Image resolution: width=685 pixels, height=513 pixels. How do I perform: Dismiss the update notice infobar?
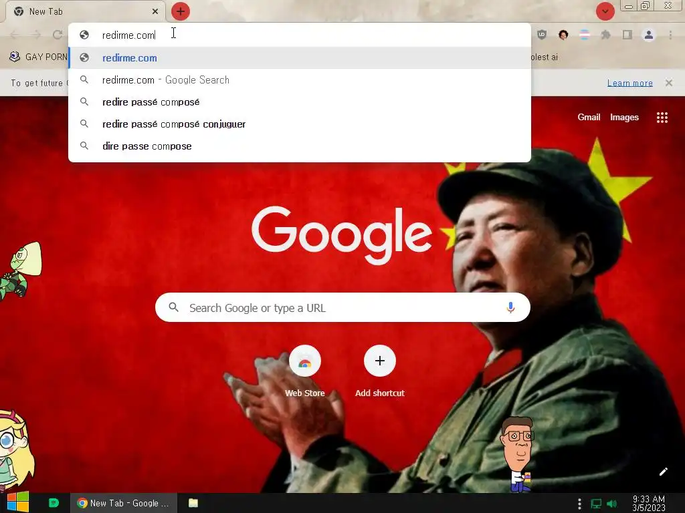tap(668, 83)
